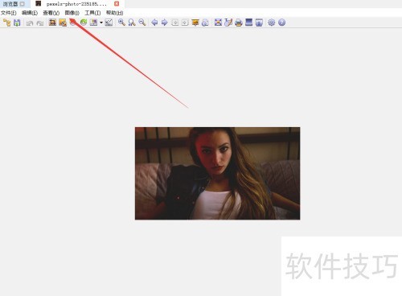Click the green rotate icon
Viewport: 402px width, 296px height.
(84, 23)
